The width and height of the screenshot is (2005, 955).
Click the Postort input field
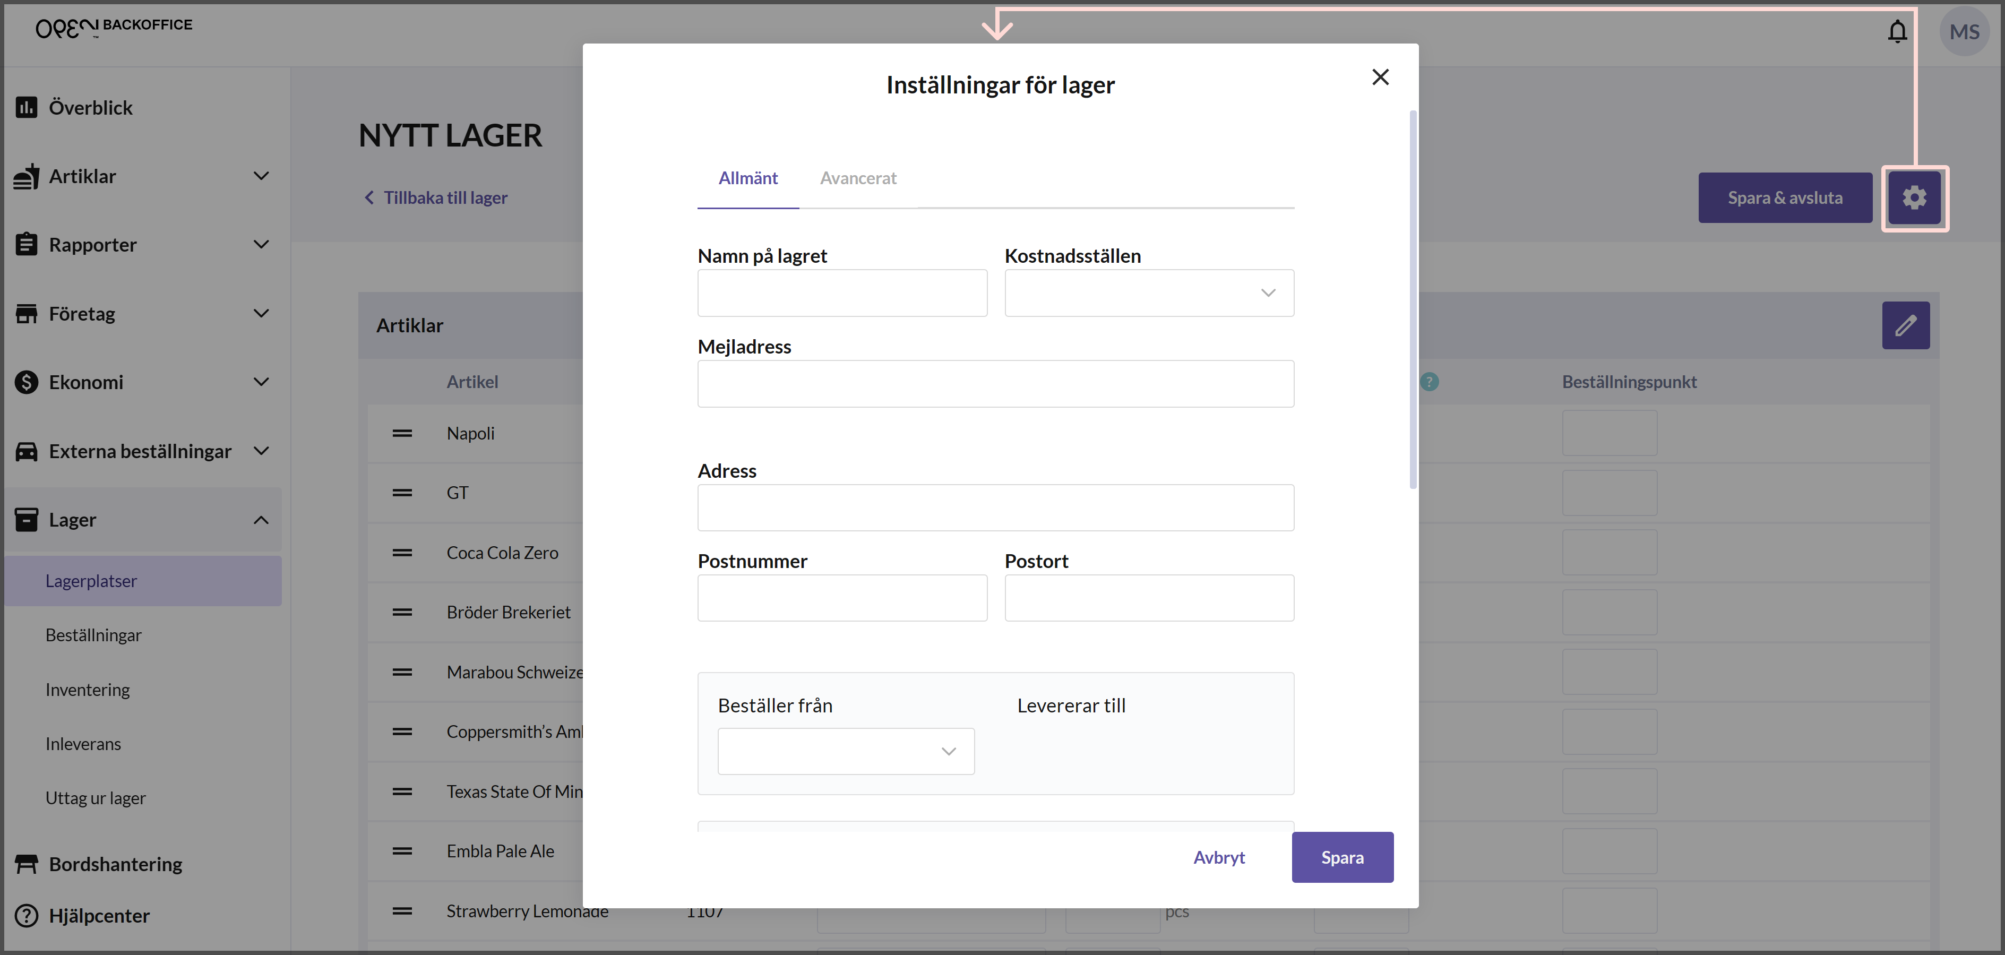tap(1149, 598)
